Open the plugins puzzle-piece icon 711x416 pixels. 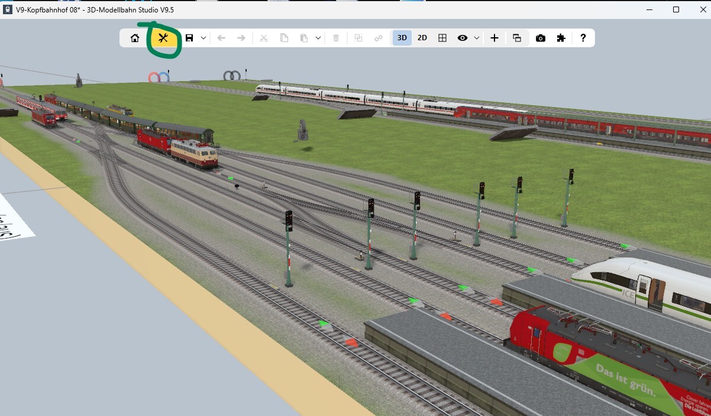click(x=561, y=37)
